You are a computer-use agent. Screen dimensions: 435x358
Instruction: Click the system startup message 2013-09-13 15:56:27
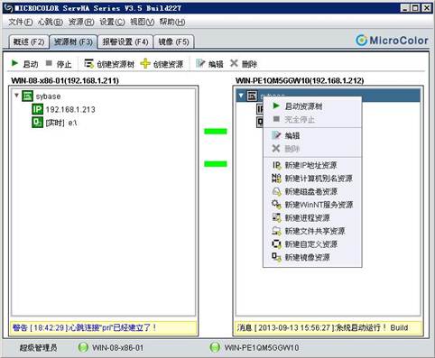[x=322, y=327]
